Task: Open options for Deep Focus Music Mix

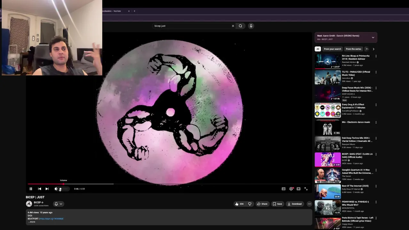Action: [376, 88]
